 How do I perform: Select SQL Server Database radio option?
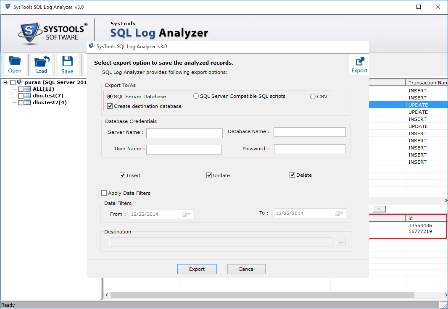(110, 97)
